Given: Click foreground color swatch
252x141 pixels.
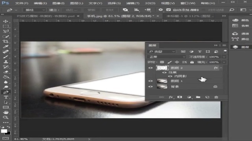Looking at the screenshot, I should (x=4, y=131).
